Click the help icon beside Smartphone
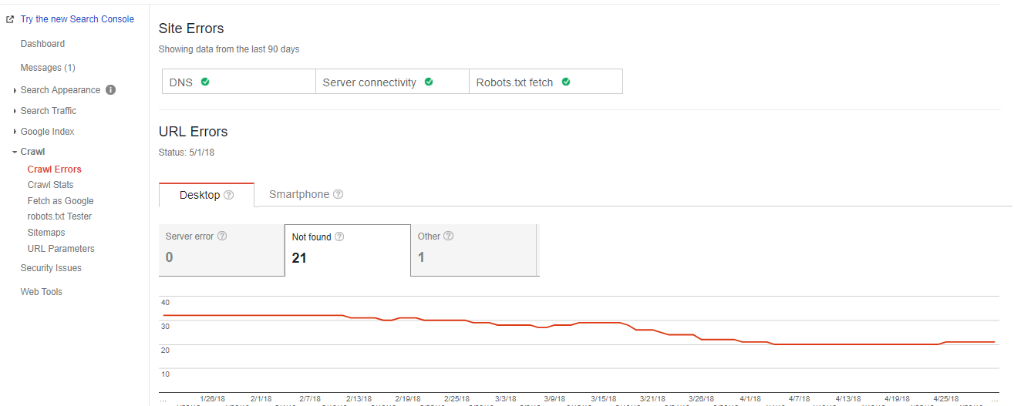Image resolution: width=1014 pixels, height=406 pixels. (x=338, y=194)
